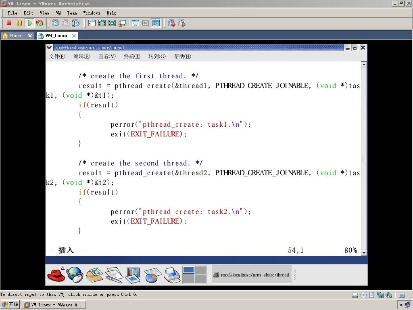Image resolution: width=413 pixels, height=310 pixels.
Task: Select the console view toolbar icon
Action: click(x=156, y=23)
